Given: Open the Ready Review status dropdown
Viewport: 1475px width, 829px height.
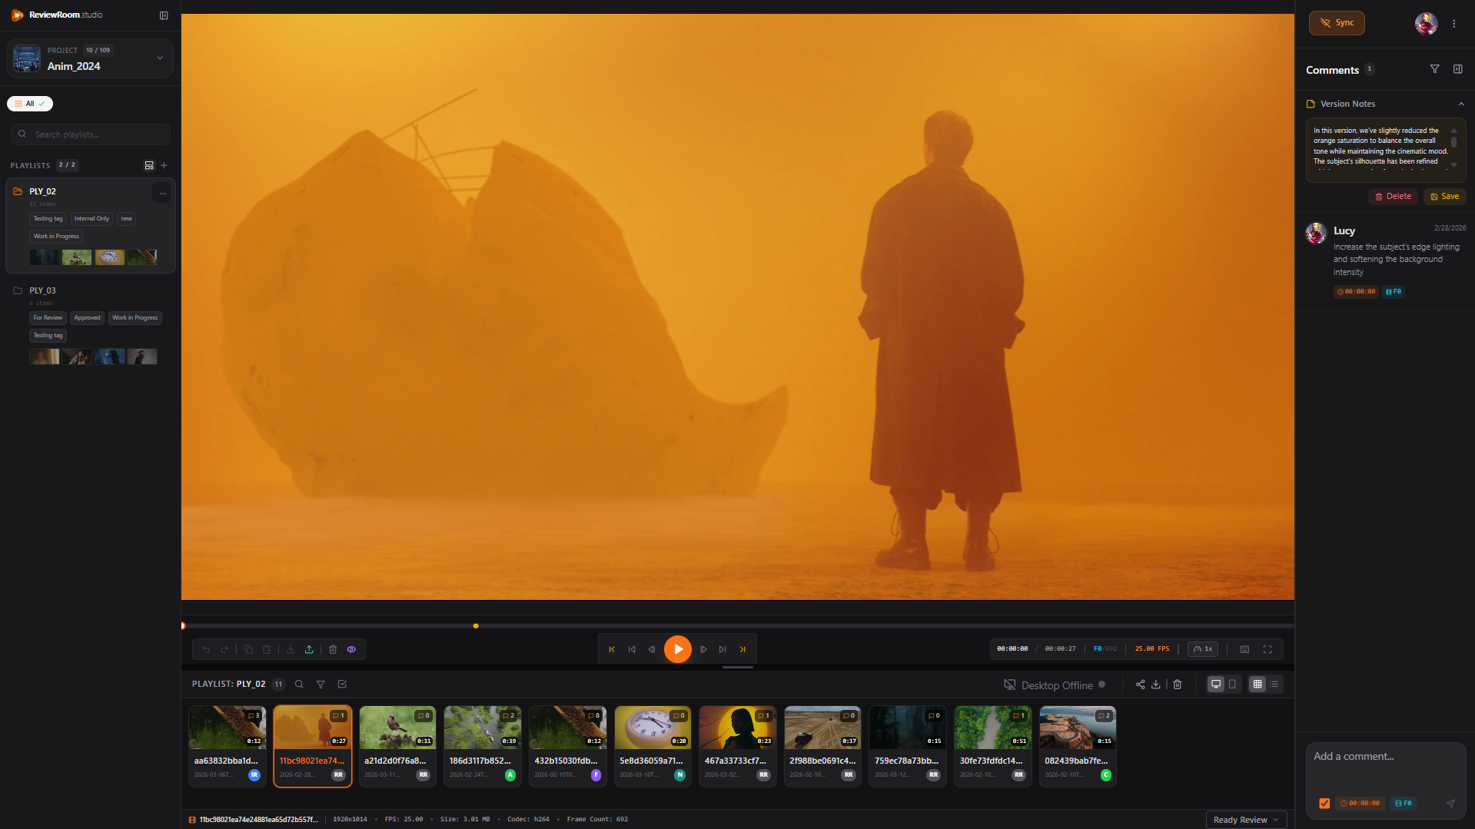Looking at the screenshot, I should click(1246, 820).
